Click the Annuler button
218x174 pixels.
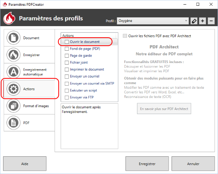click(193, 164)
